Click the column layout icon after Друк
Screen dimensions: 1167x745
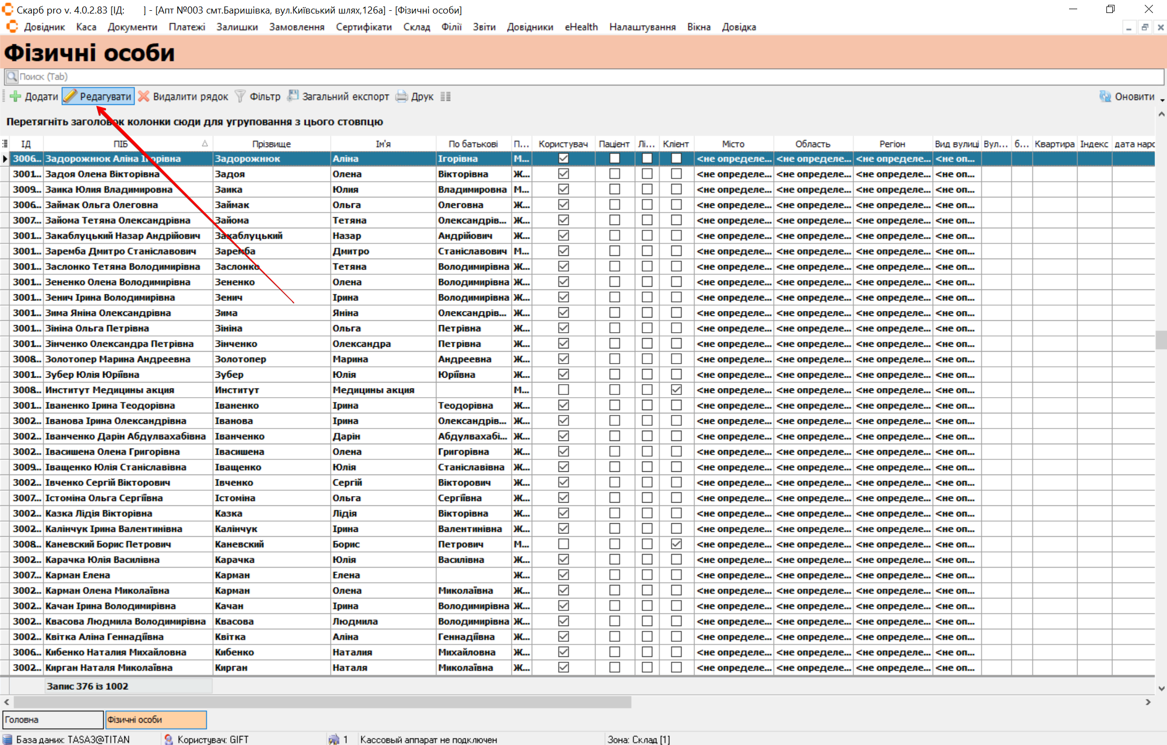(x=445, y=96)
